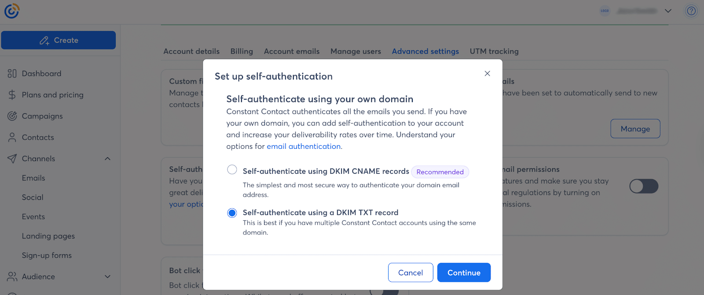Select the DKIM TXT record radio option
Screen dimensions: 704x295
tap(232, 213)
